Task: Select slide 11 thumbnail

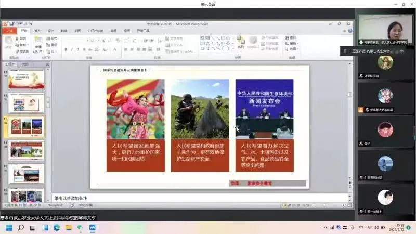Action: 27,80
